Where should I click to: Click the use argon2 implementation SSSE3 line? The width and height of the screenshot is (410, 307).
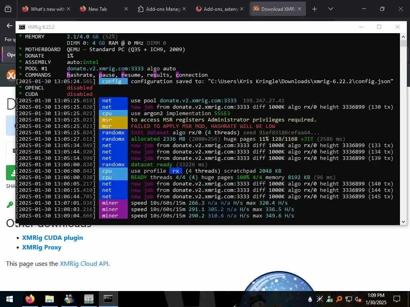click(181, 113)
